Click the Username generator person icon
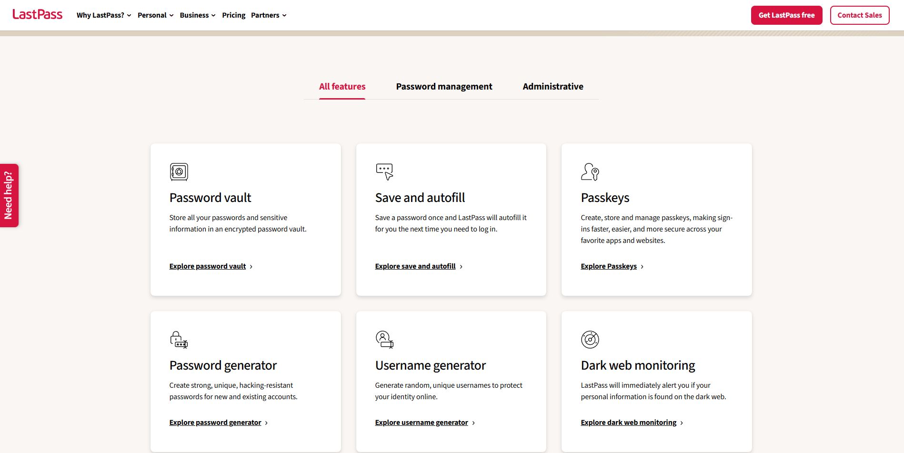The height and width of the screenshot is (453, 904). point(385,340)
